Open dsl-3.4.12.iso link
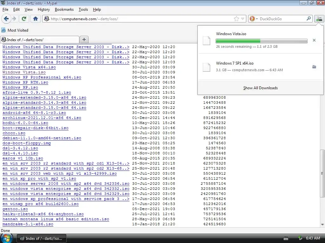Screen dimensions: 325x243 click(20, 148)
